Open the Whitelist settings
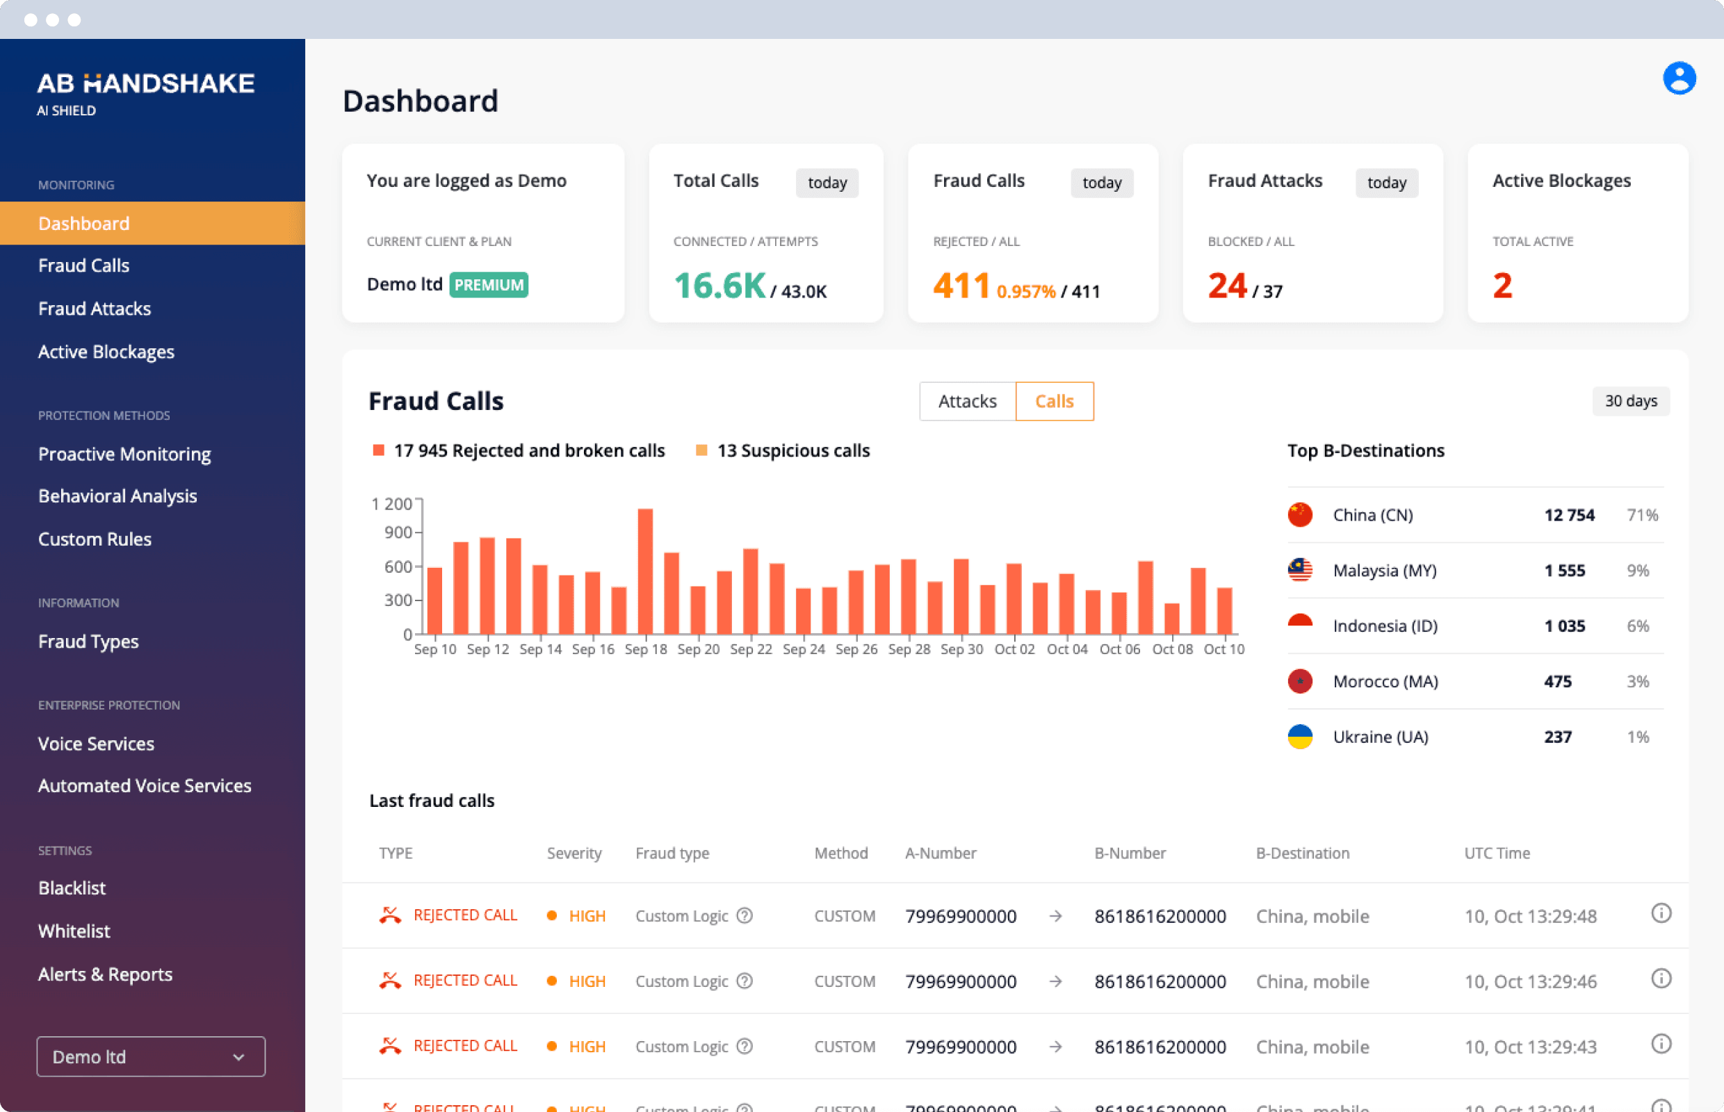Image resolution: width=1724 pixels, height=1112 pixels. tap(74, 931)
